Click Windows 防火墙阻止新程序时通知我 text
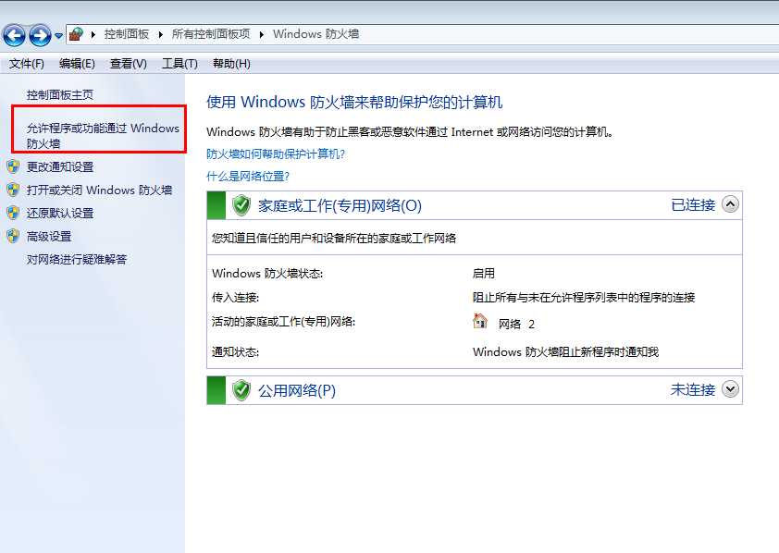Viewport: 779px width, 553px height. click(x=565, y=352)
